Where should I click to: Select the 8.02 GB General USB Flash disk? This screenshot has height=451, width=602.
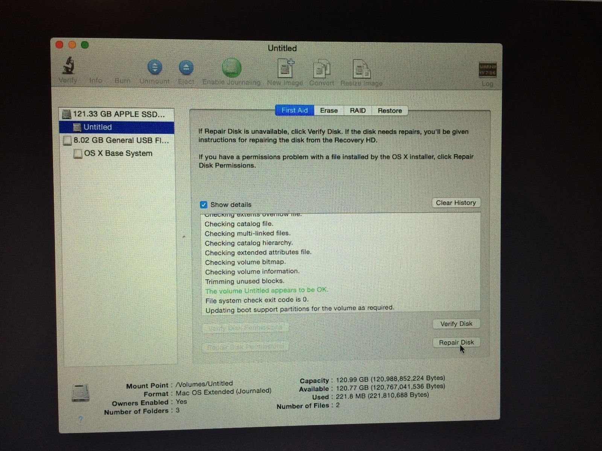pos(117,141)
